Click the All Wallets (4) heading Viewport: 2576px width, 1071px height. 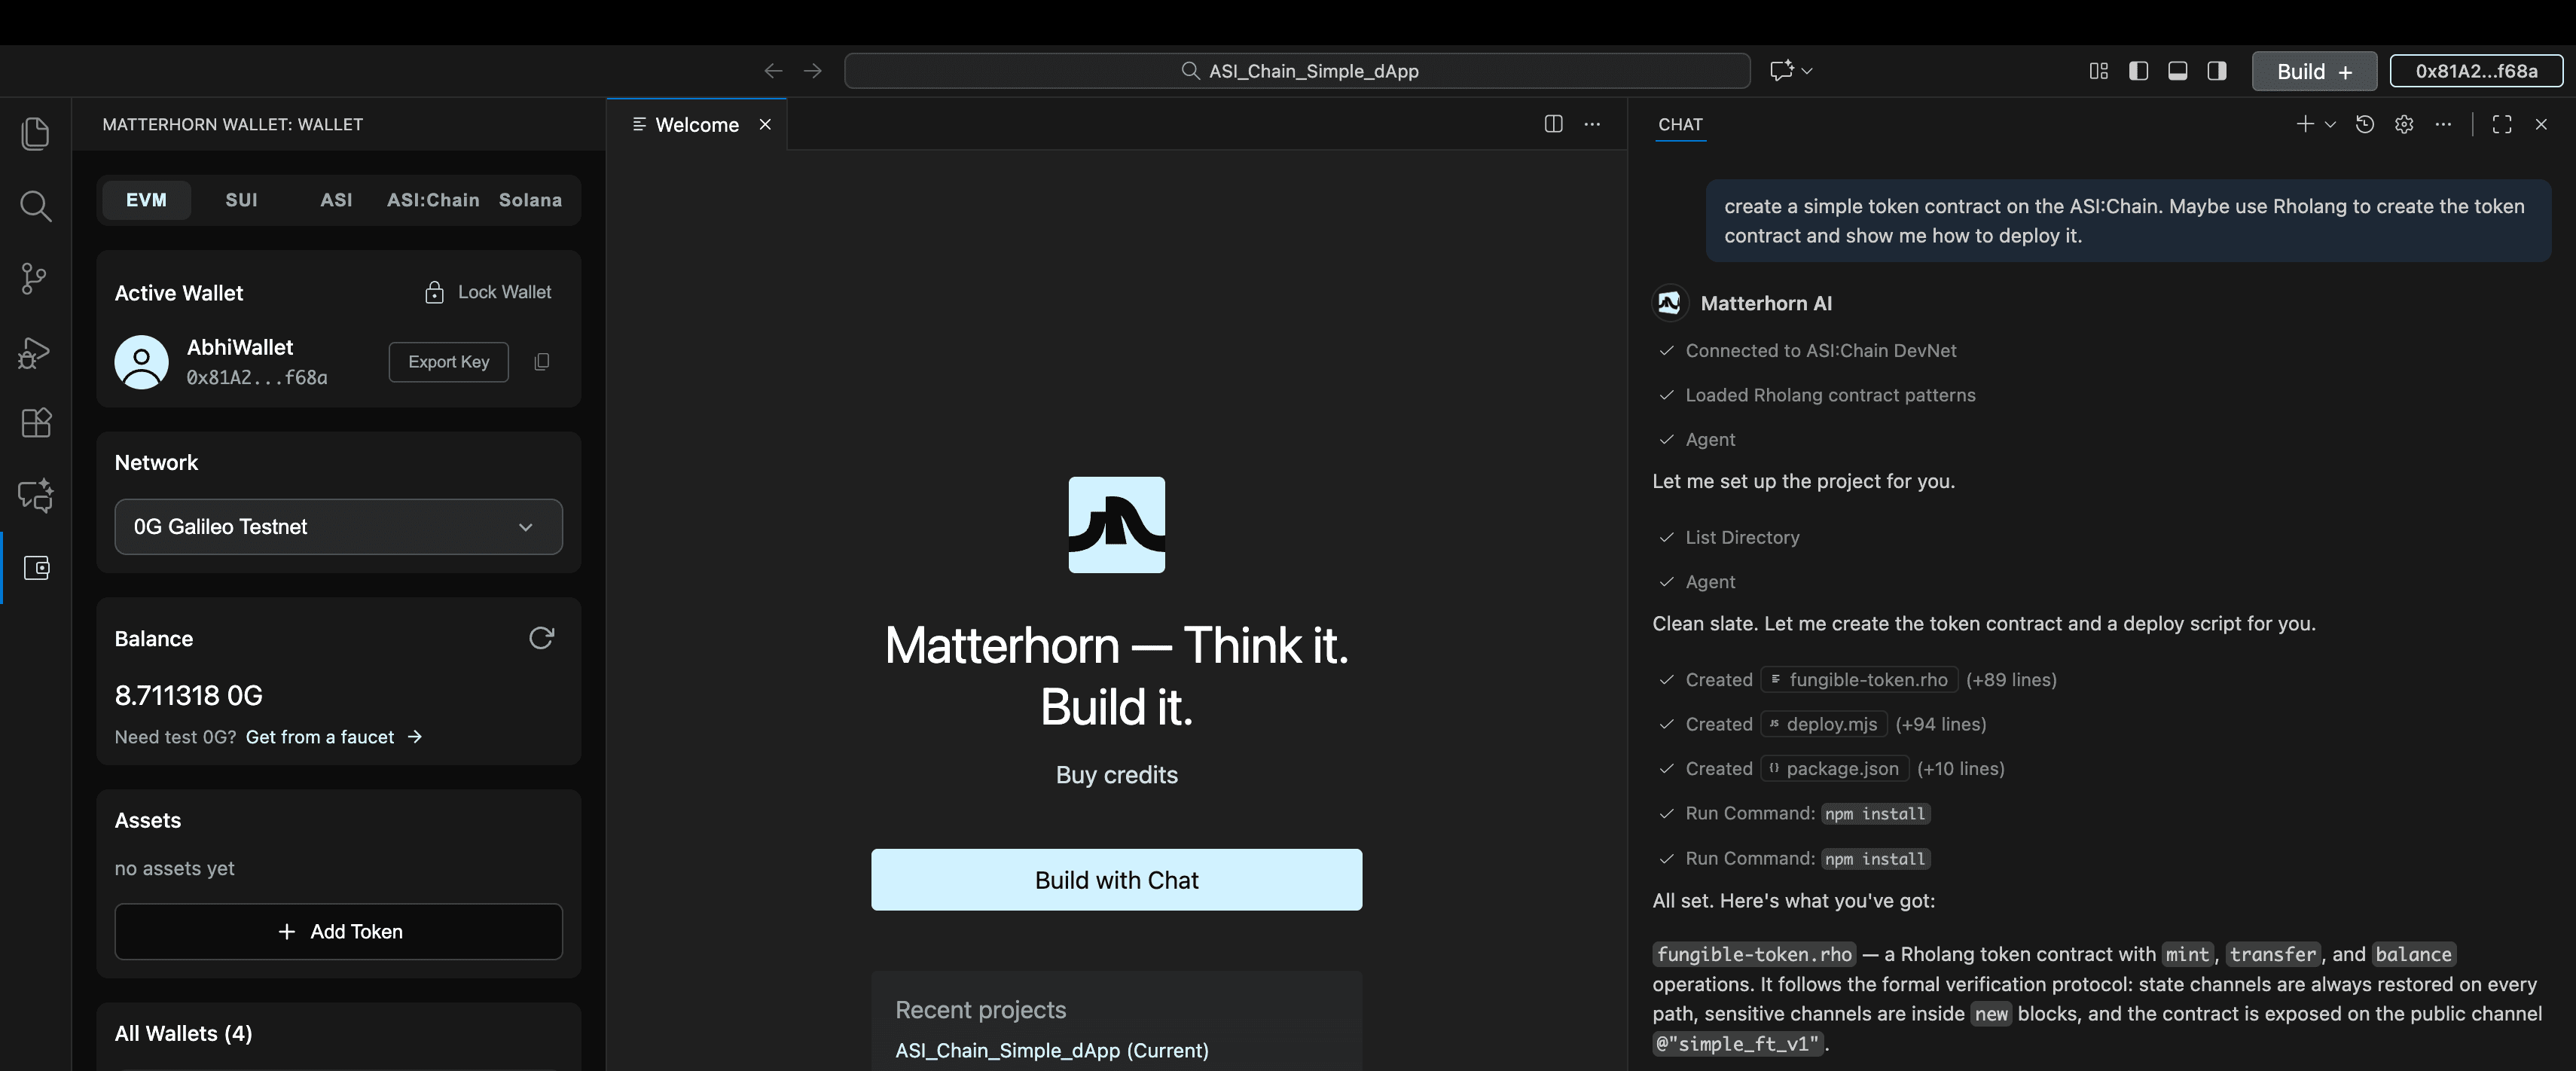183,1034
